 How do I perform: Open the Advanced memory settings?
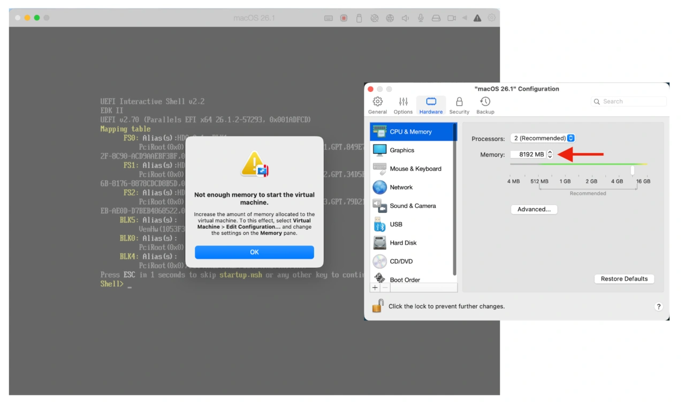click(534, 209)
